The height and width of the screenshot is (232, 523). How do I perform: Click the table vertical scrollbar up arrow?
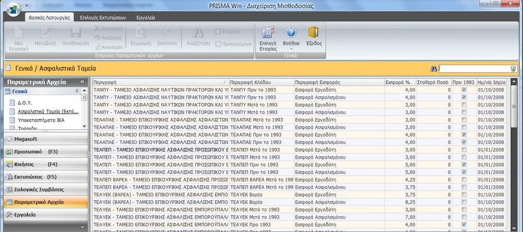[514, 82]
